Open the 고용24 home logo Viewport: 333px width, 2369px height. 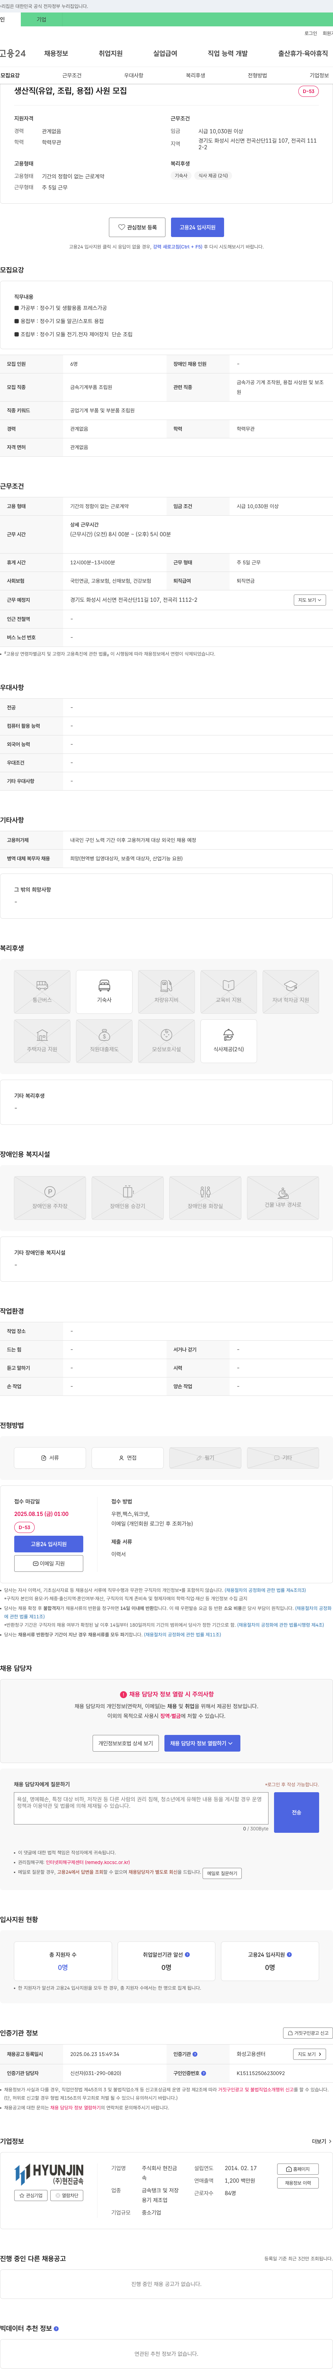click(13, 53)
